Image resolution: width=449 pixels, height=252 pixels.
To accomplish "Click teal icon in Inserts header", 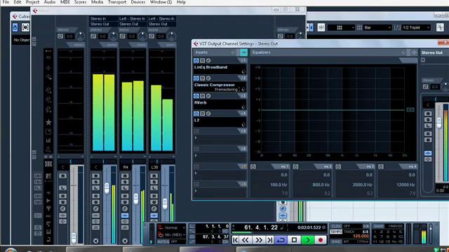I will click(x=243, y=52).
